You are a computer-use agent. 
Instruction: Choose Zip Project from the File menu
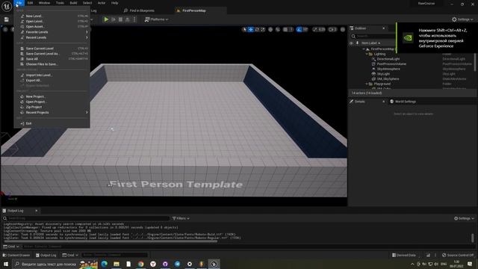[x=52, y=107]
